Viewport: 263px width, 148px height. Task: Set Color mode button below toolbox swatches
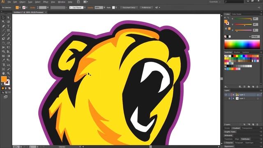pos(3,88)
